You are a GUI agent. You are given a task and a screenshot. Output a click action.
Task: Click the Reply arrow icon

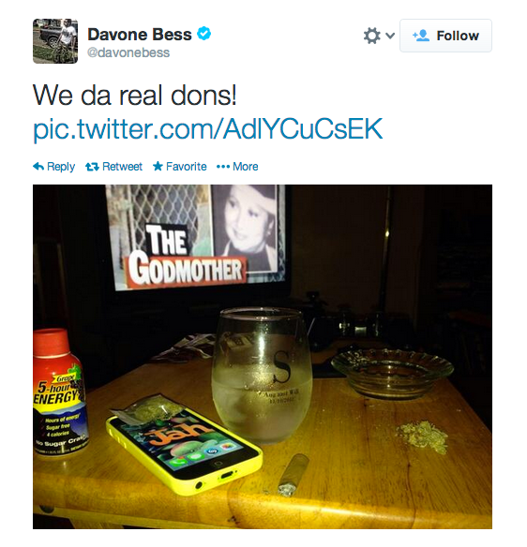click(x=38, y=167)
